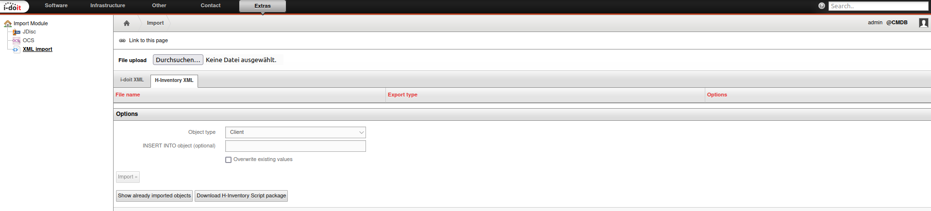Click the top search field

(878, 6)
